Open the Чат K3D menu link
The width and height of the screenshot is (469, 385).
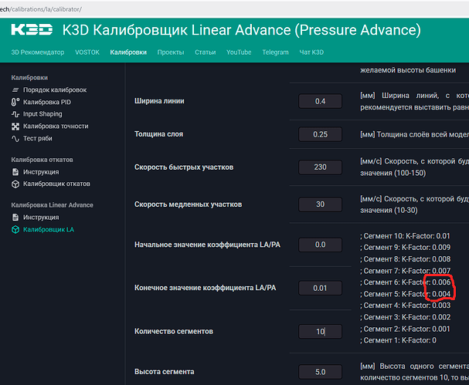click(x=311, y=52)
